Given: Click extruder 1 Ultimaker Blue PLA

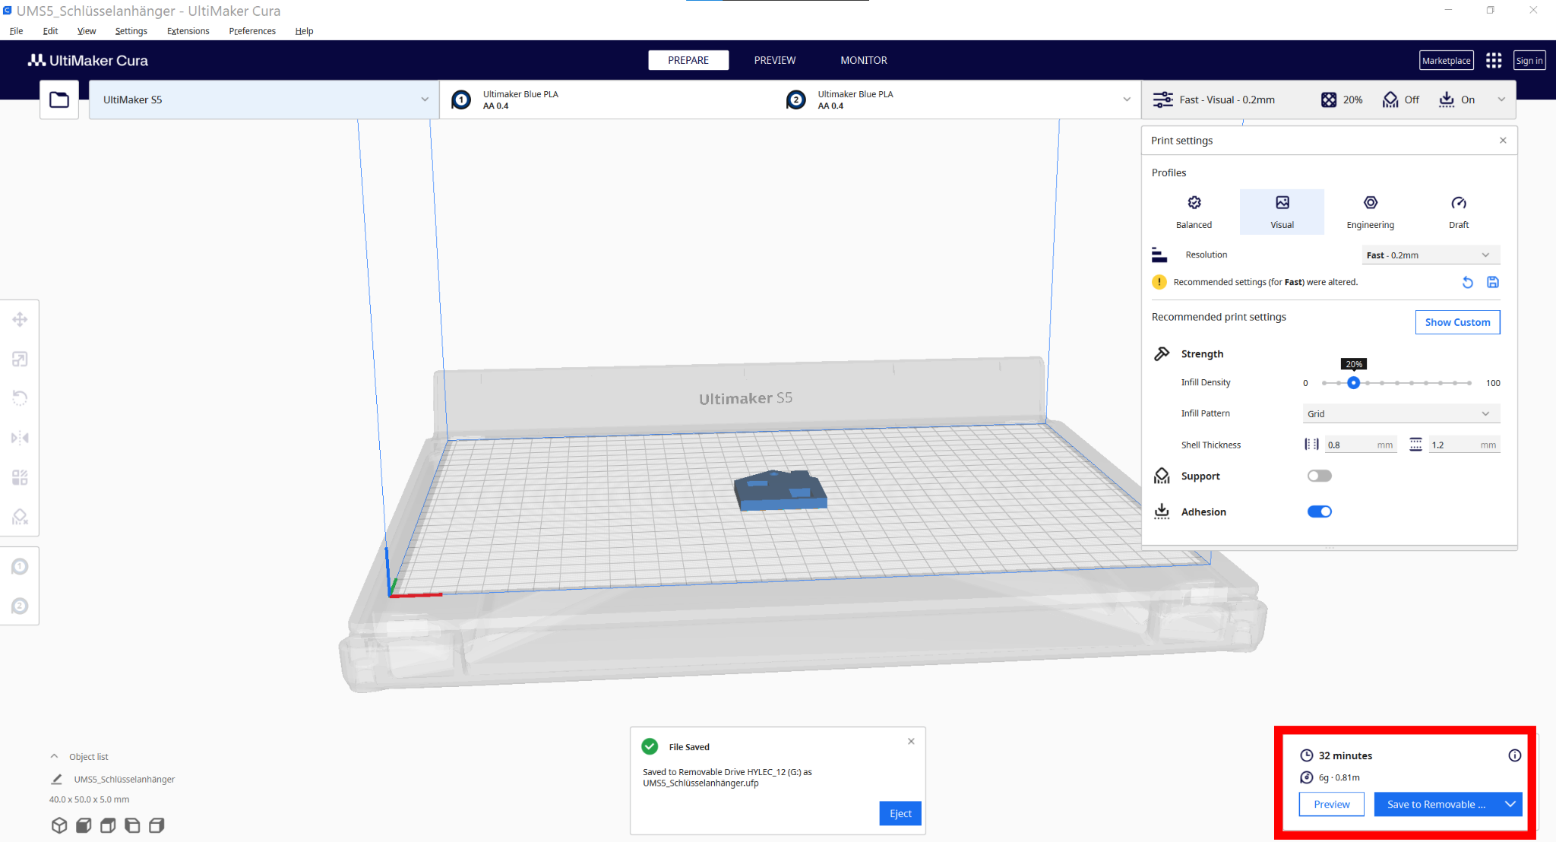Looking at the screenshot, I should click(520, 100).
